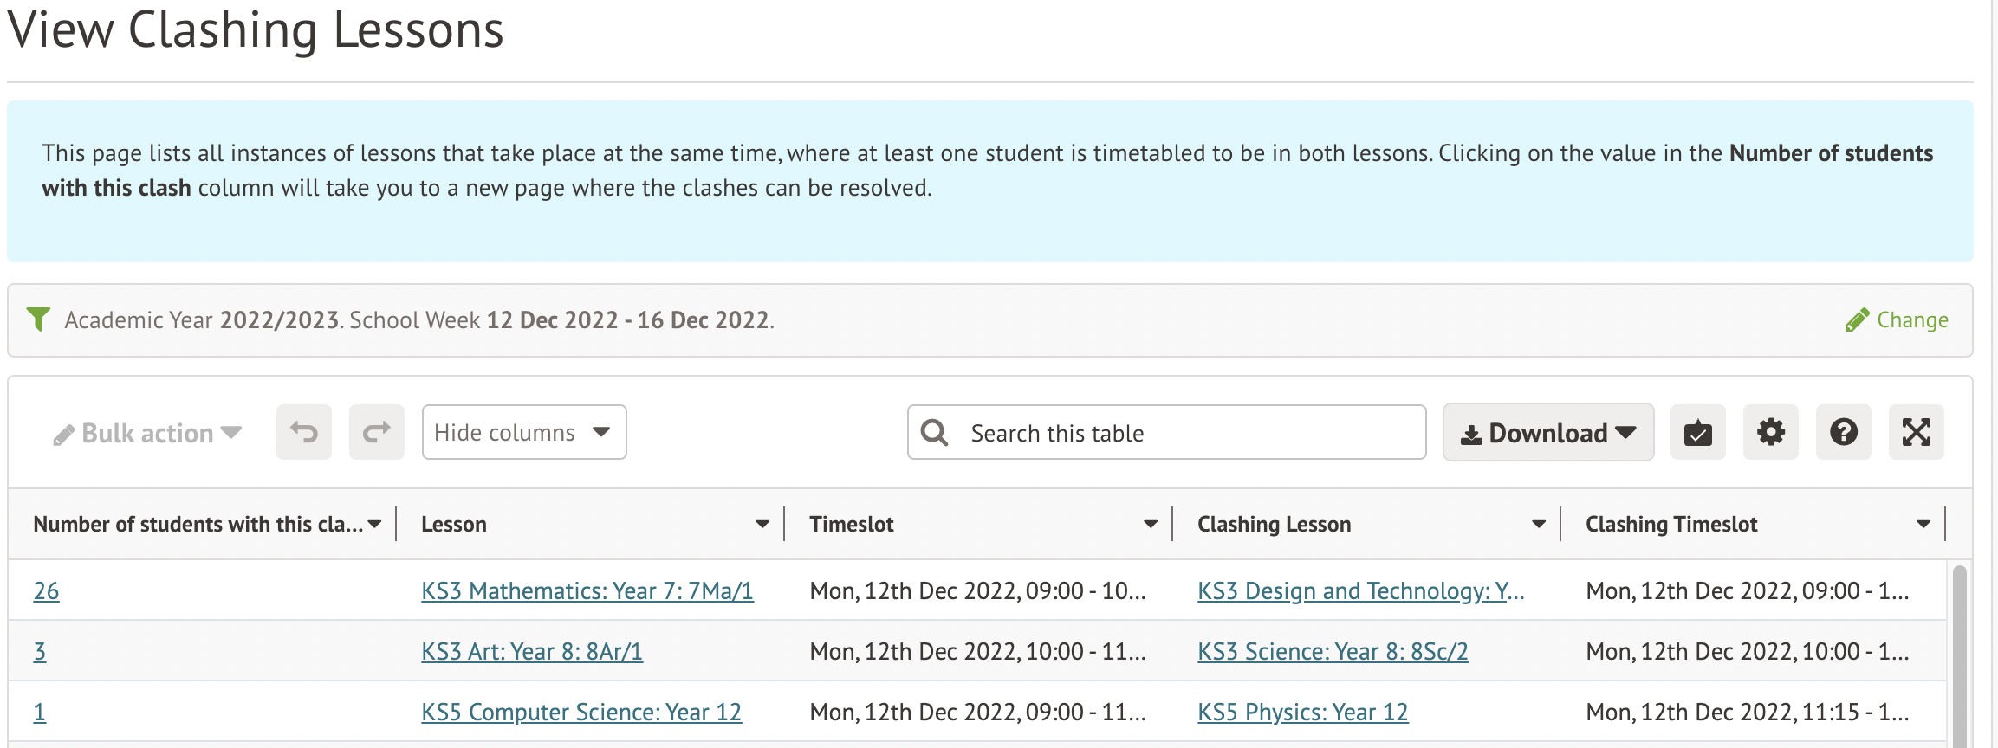This screenshot has height=748, width=1998.
Task: Click the redo arrow icon
Action: click(376, 432)
